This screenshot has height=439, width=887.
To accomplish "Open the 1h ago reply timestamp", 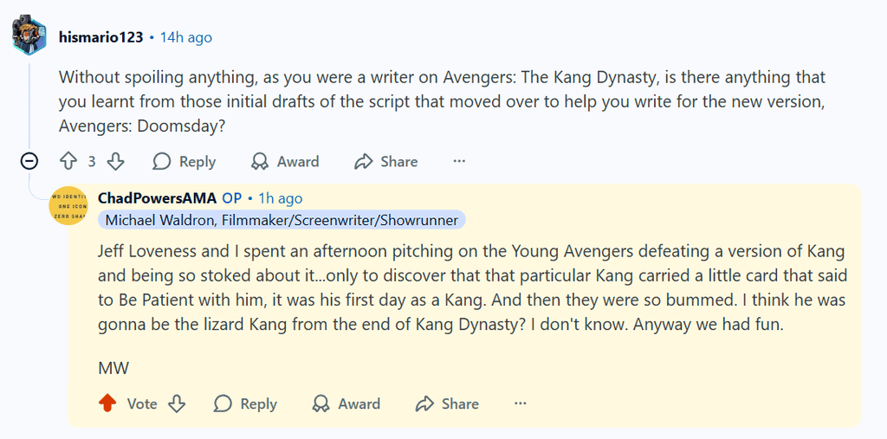I will point(280,198).
